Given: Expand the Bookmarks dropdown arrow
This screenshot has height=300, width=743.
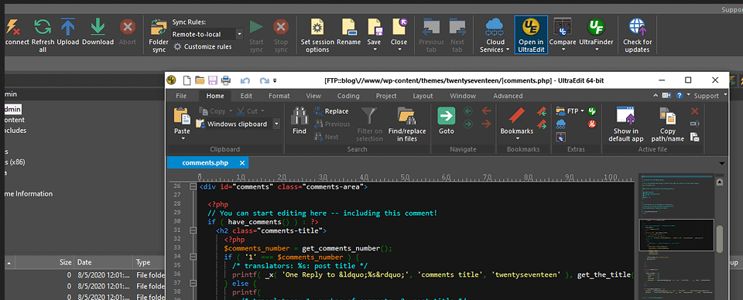Looking at the screenshot, I should click(517, 138).
